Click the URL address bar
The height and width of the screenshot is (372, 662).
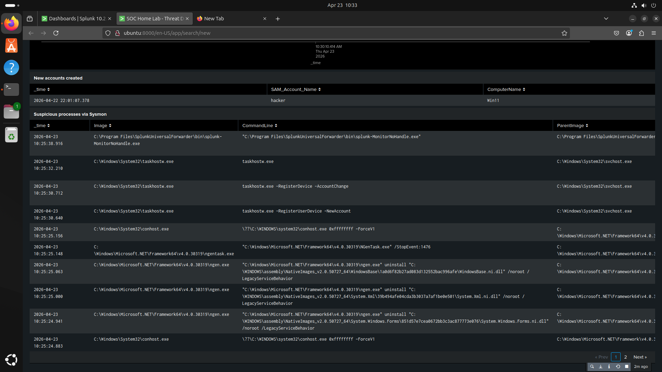[310, 33]
